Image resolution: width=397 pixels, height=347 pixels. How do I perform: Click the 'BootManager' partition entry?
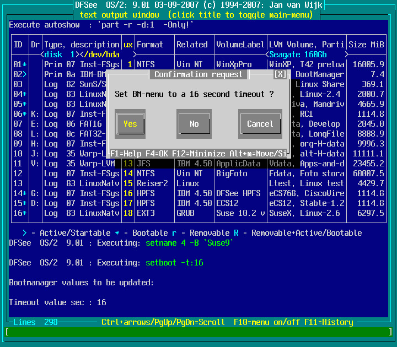[x=320, y=74]
